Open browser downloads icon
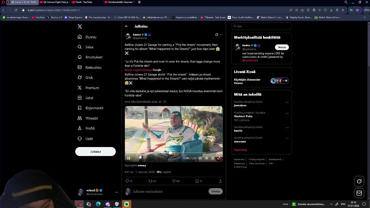 pyautogui.click(x=331, y=10)
